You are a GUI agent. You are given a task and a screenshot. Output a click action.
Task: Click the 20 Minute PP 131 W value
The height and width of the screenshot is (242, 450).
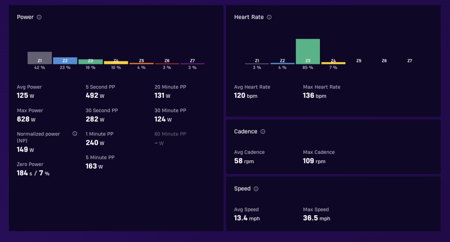(163, 96)
